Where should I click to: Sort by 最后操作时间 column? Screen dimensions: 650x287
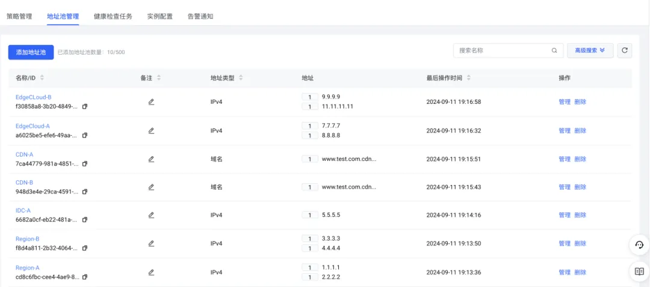(x=469, y=78)
